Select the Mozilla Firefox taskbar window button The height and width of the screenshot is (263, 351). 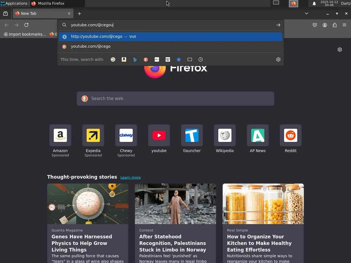[58, 3]
